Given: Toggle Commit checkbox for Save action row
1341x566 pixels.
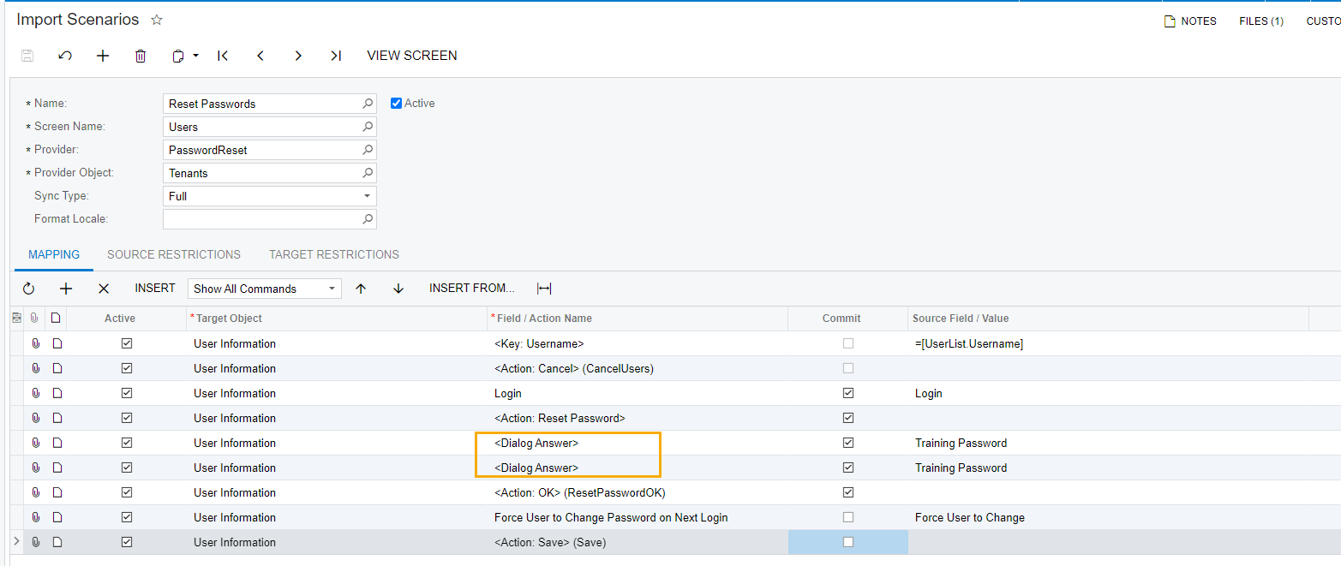Looking at the screenshot, I should tap(848, 542).
